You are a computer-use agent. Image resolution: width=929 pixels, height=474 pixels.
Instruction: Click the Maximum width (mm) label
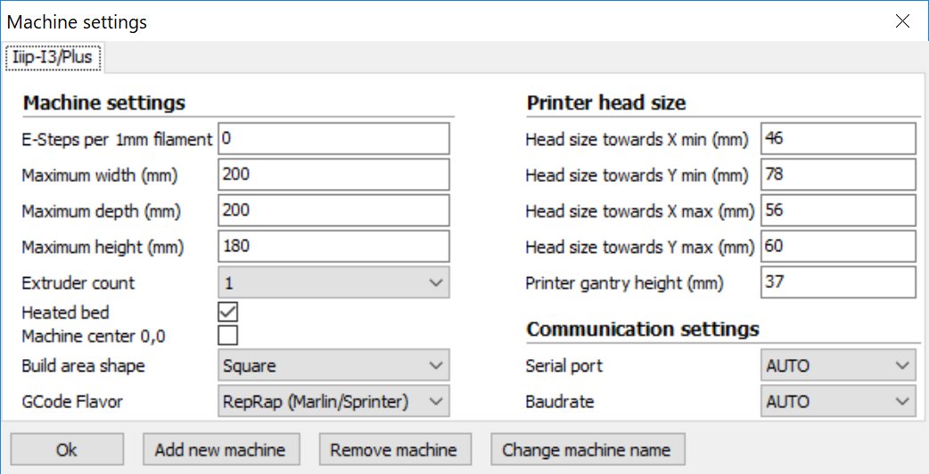[x=100, y=176]
